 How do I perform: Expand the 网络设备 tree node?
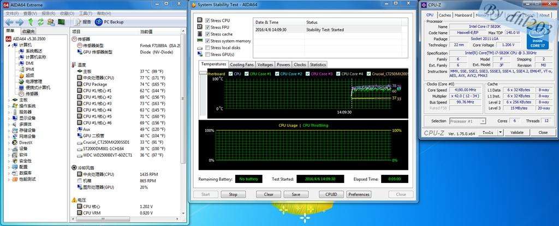click(9, 137)
